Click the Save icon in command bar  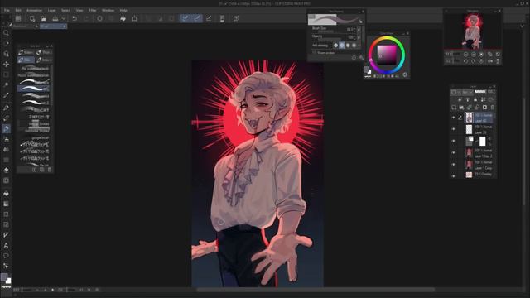click(x=55, y=18)
